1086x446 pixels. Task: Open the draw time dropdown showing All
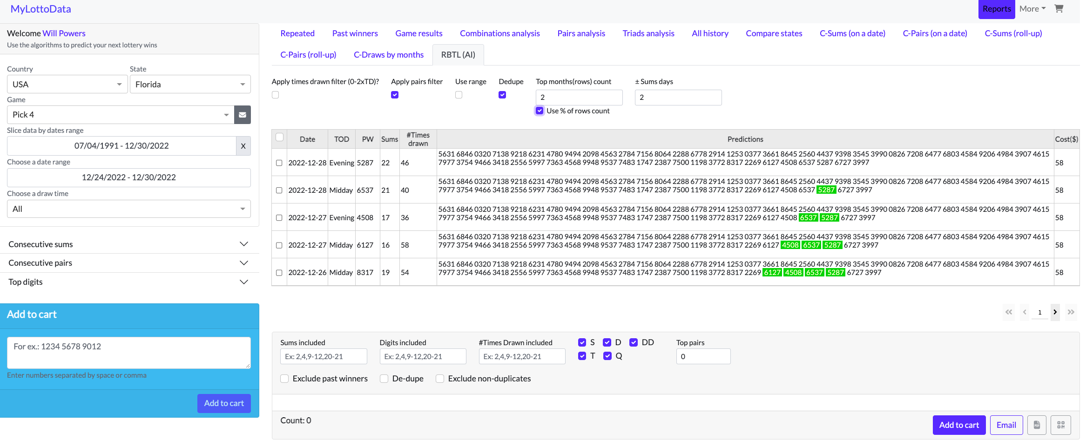(x=129, y=209)
